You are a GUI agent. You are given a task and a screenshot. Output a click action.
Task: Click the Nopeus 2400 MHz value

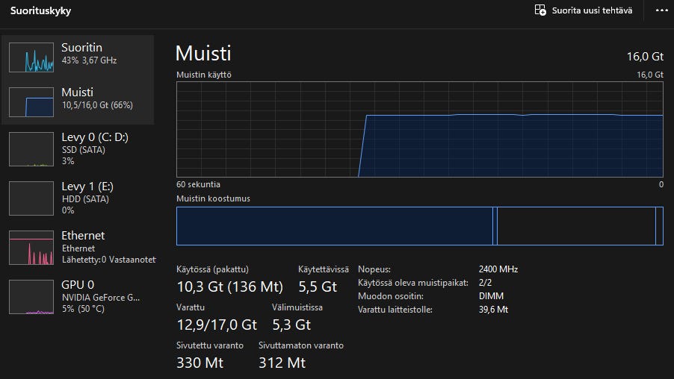498,269
